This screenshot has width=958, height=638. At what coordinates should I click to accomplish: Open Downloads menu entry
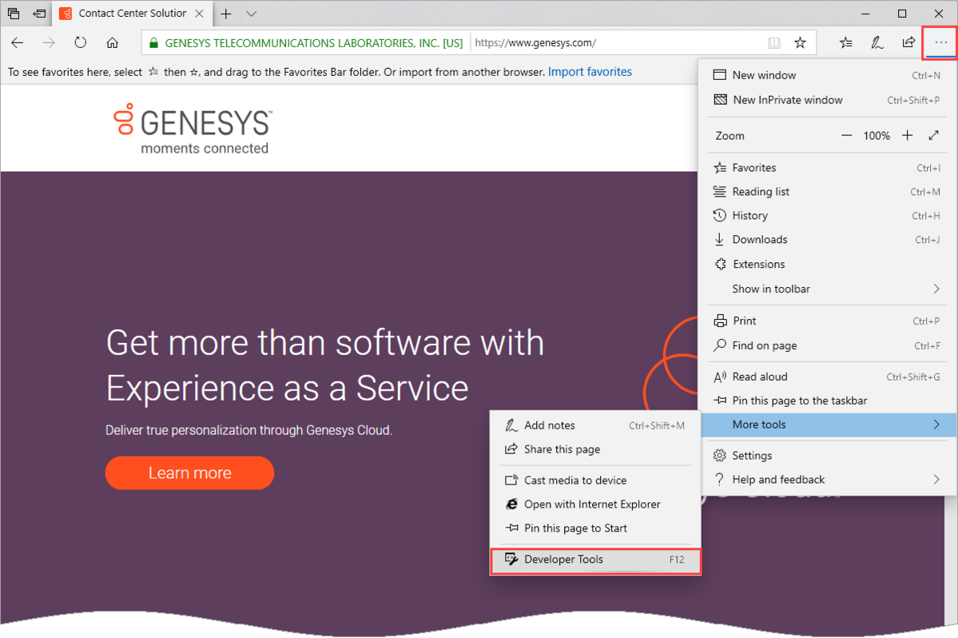point(827,240)
